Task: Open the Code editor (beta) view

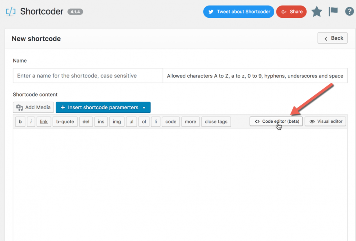Action: [x=276, y=121]
